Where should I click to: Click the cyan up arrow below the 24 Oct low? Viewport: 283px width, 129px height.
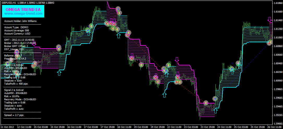click(x=215, y=110)
